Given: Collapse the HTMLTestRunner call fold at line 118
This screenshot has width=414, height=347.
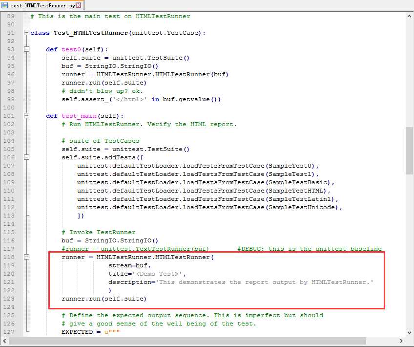Looking at the screenshot, I should 26,257.
